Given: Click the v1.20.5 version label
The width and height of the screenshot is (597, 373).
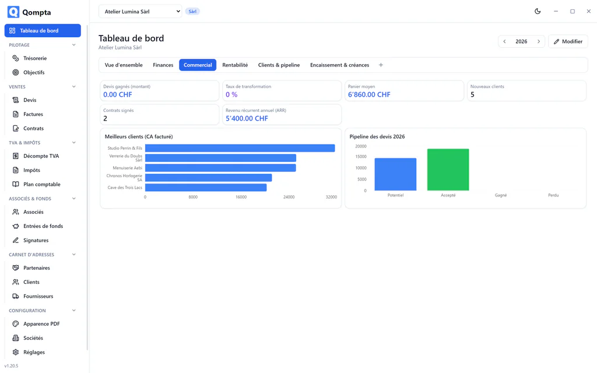Looking at the screenshot, I should tap(12, 366).
